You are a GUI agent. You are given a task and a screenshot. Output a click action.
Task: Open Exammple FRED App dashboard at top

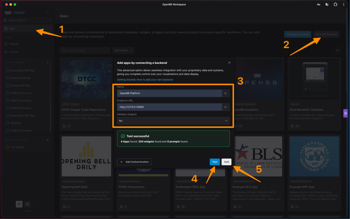pos(23,71)
